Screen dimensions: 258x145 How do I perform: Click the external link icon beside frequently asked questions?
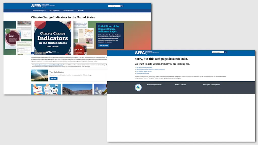pyautogui.click(x=165, y=69)
